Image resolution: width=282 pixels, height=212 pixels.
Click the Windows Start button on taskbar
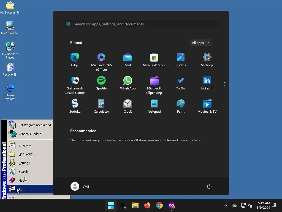(111, 205)
